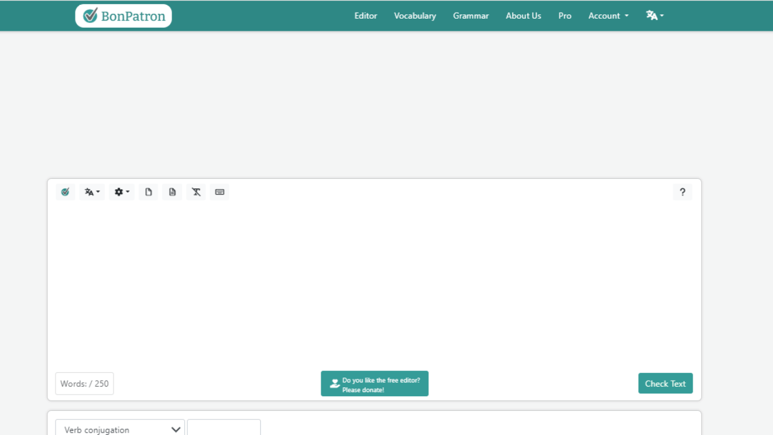Click the checkmark icon in the editor toolbar
The height and width of the screenshot is (435, 773).
click(65, 192)
